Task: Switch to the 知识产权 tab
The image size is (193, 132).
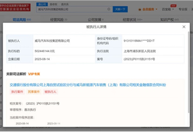Action: tap(169, 20)
